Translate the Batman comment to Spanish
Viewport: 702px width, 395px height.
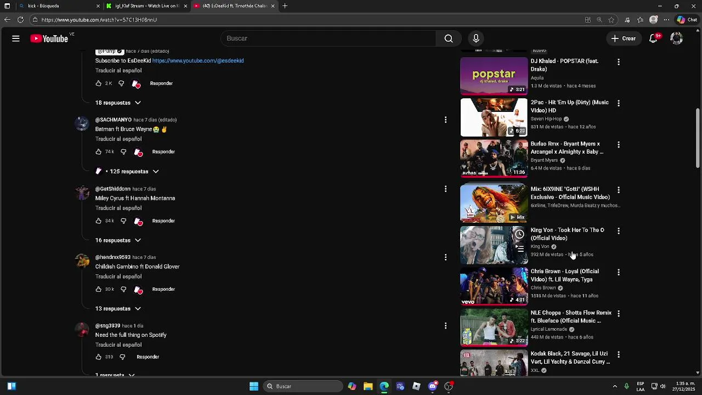[x=118, y=139]
